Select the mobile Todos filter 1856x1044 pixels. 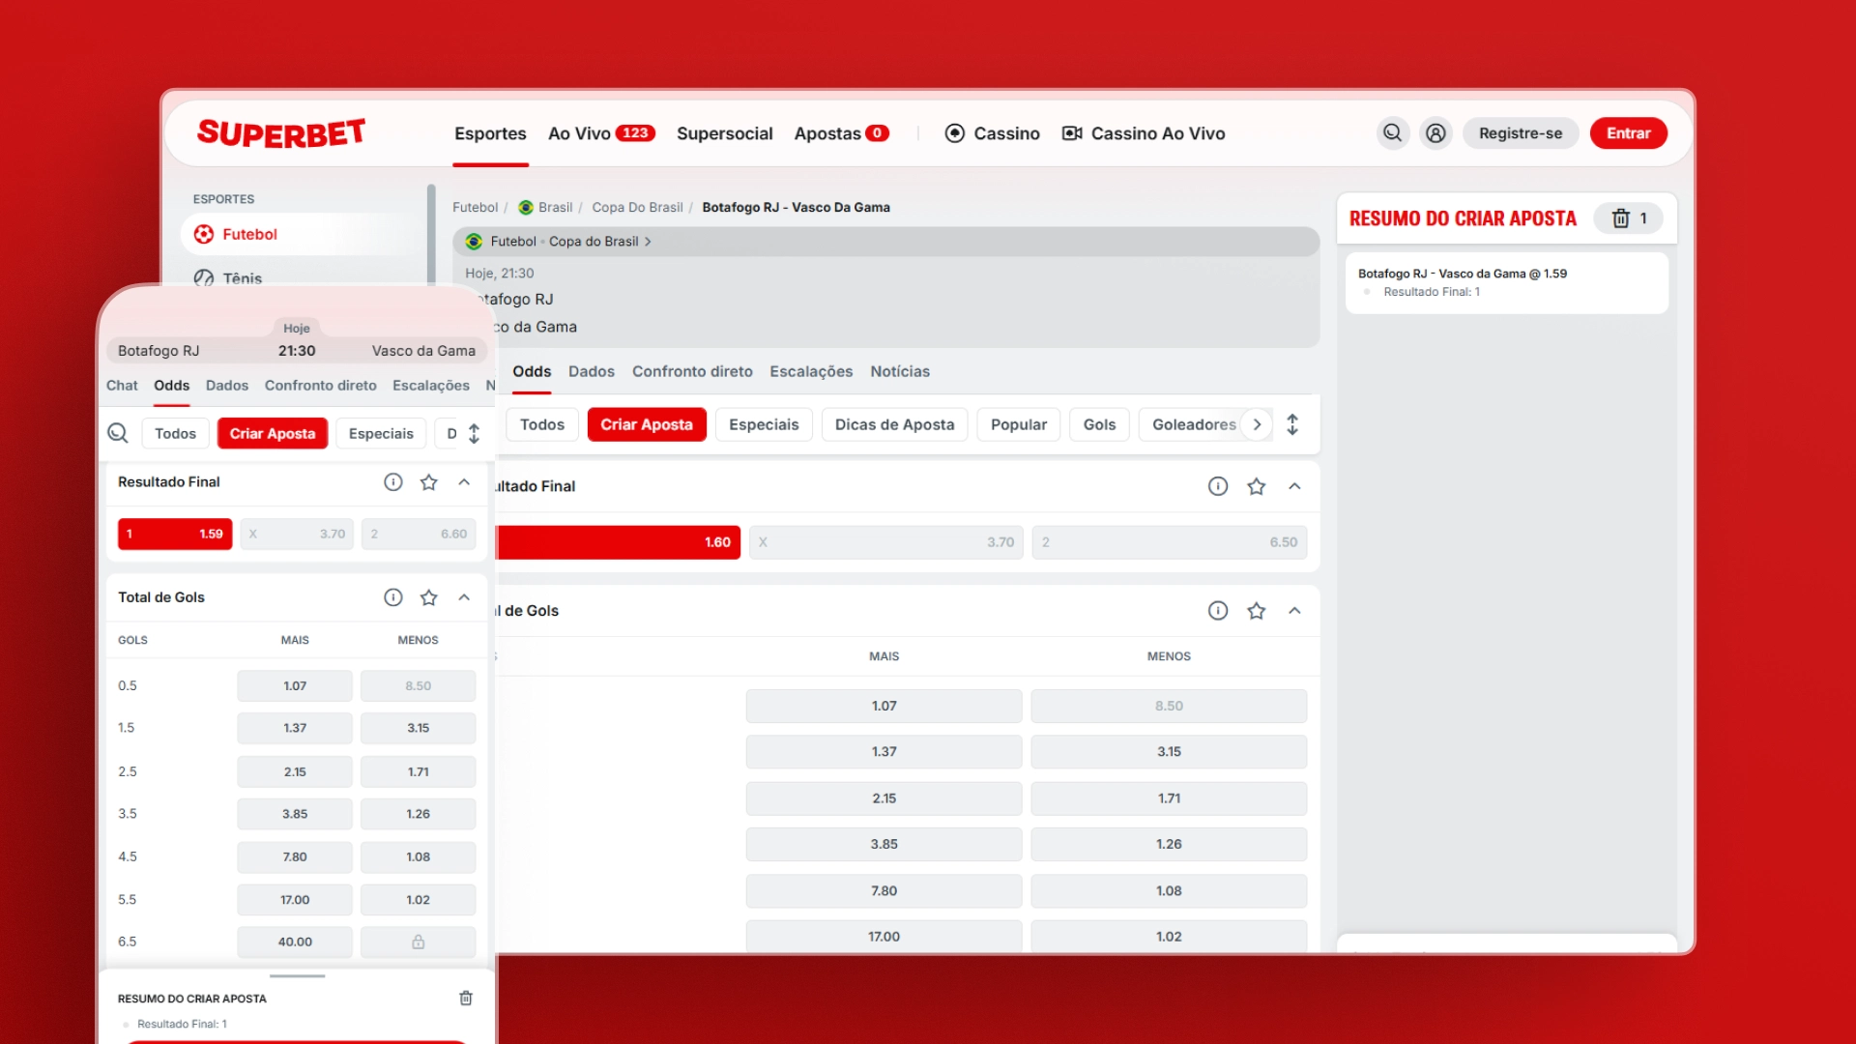coord(175,433)
